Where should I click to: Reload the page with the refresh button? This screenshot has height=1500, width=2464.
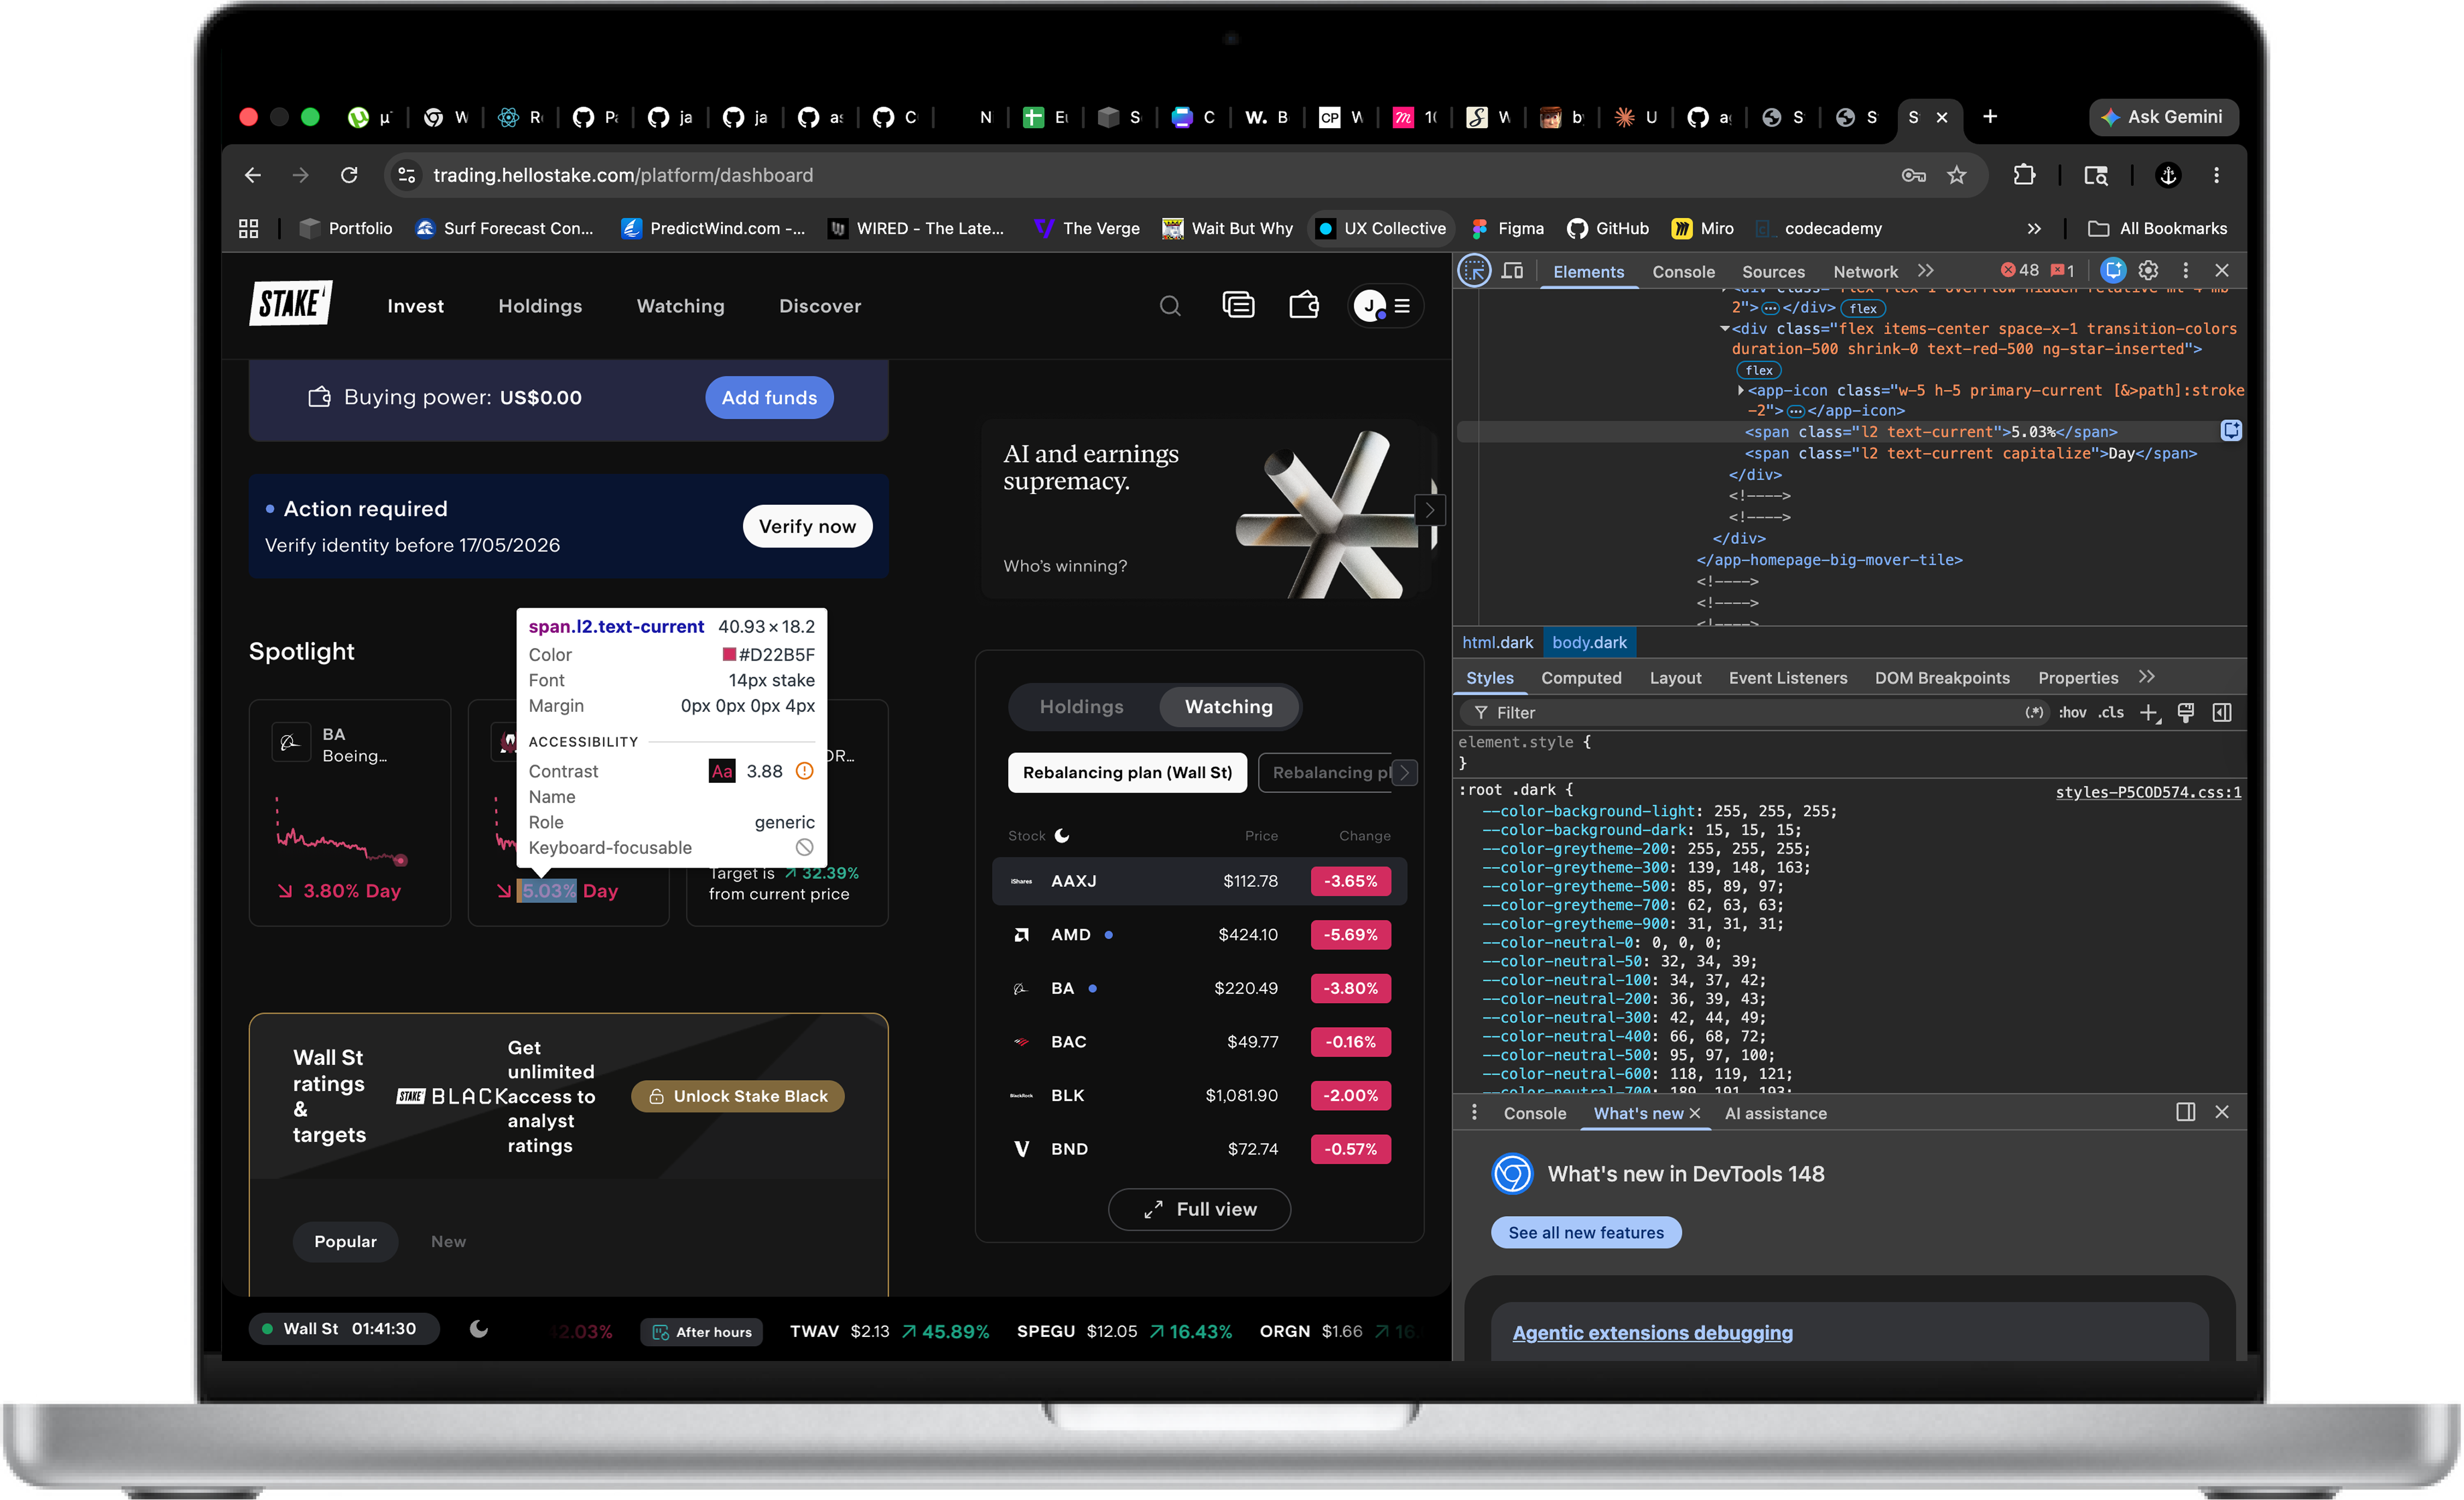click(349, 175)
